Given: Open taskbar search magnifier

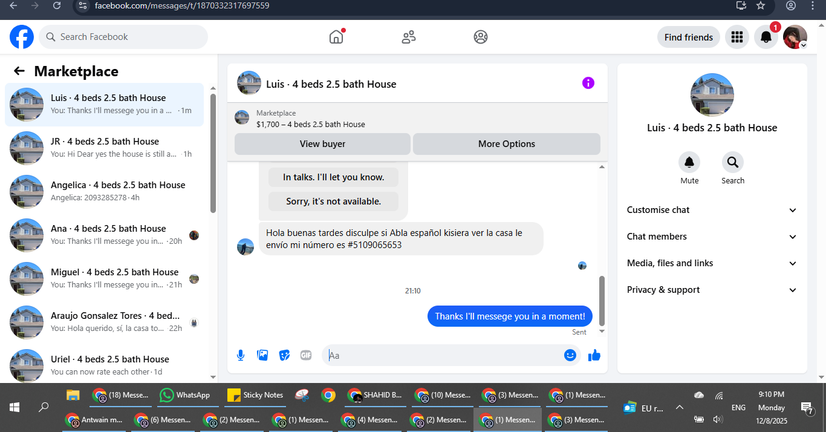Looking at the screenshot, I should tap(44, 407).
